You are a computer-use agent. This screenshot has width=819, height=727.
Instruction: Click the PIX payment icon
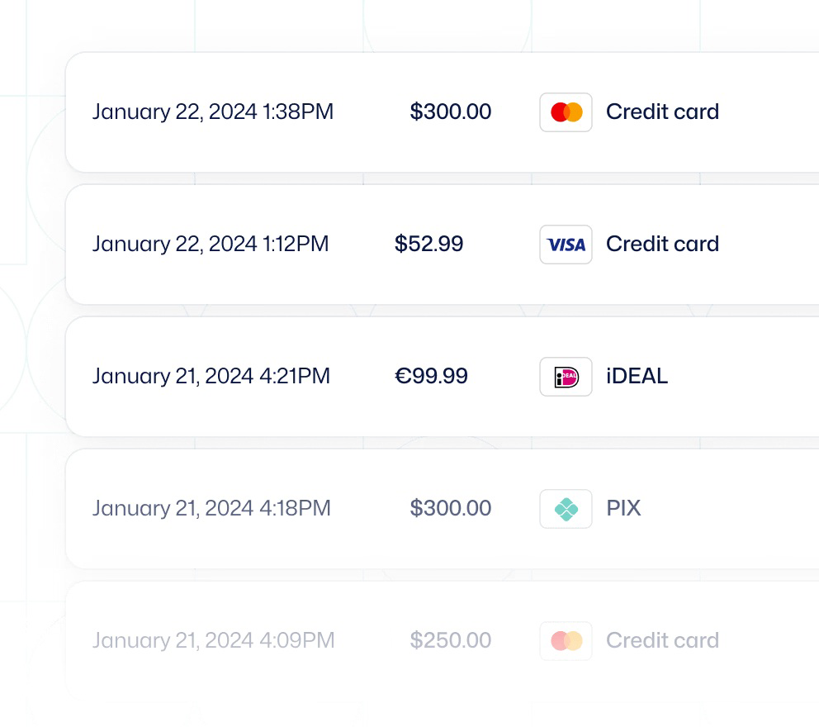point(566,509)
